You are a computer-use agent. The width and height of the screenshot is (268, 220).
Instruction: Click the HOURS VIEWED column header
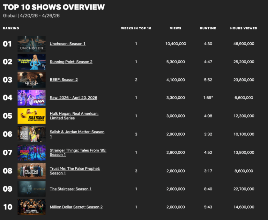pyautogui.click(x=244, y=28)
